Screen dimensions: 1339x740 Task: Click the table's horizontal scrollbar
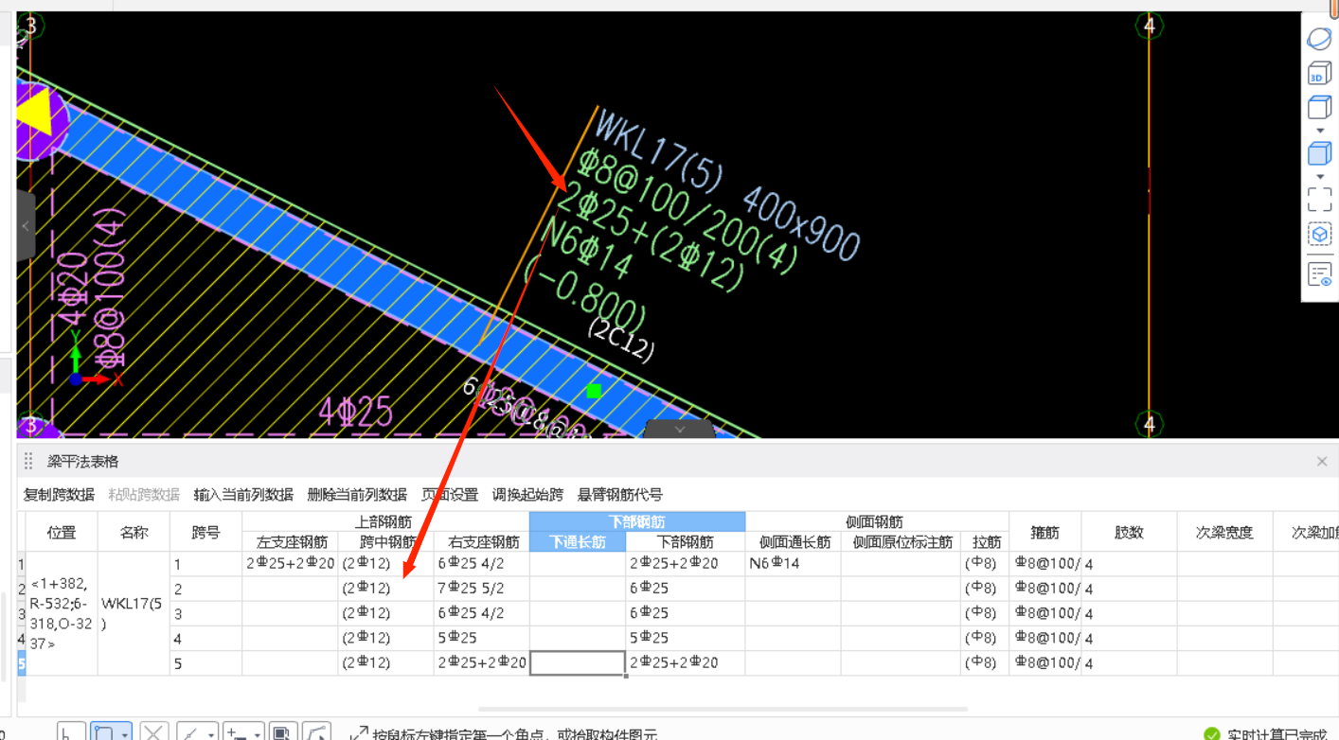click(723, 709)
